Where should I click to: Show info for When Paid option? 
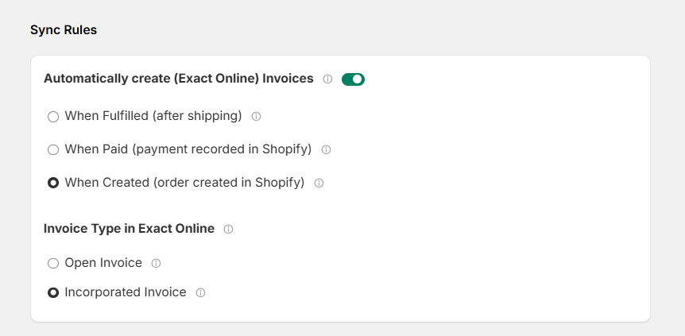point(326,150)
